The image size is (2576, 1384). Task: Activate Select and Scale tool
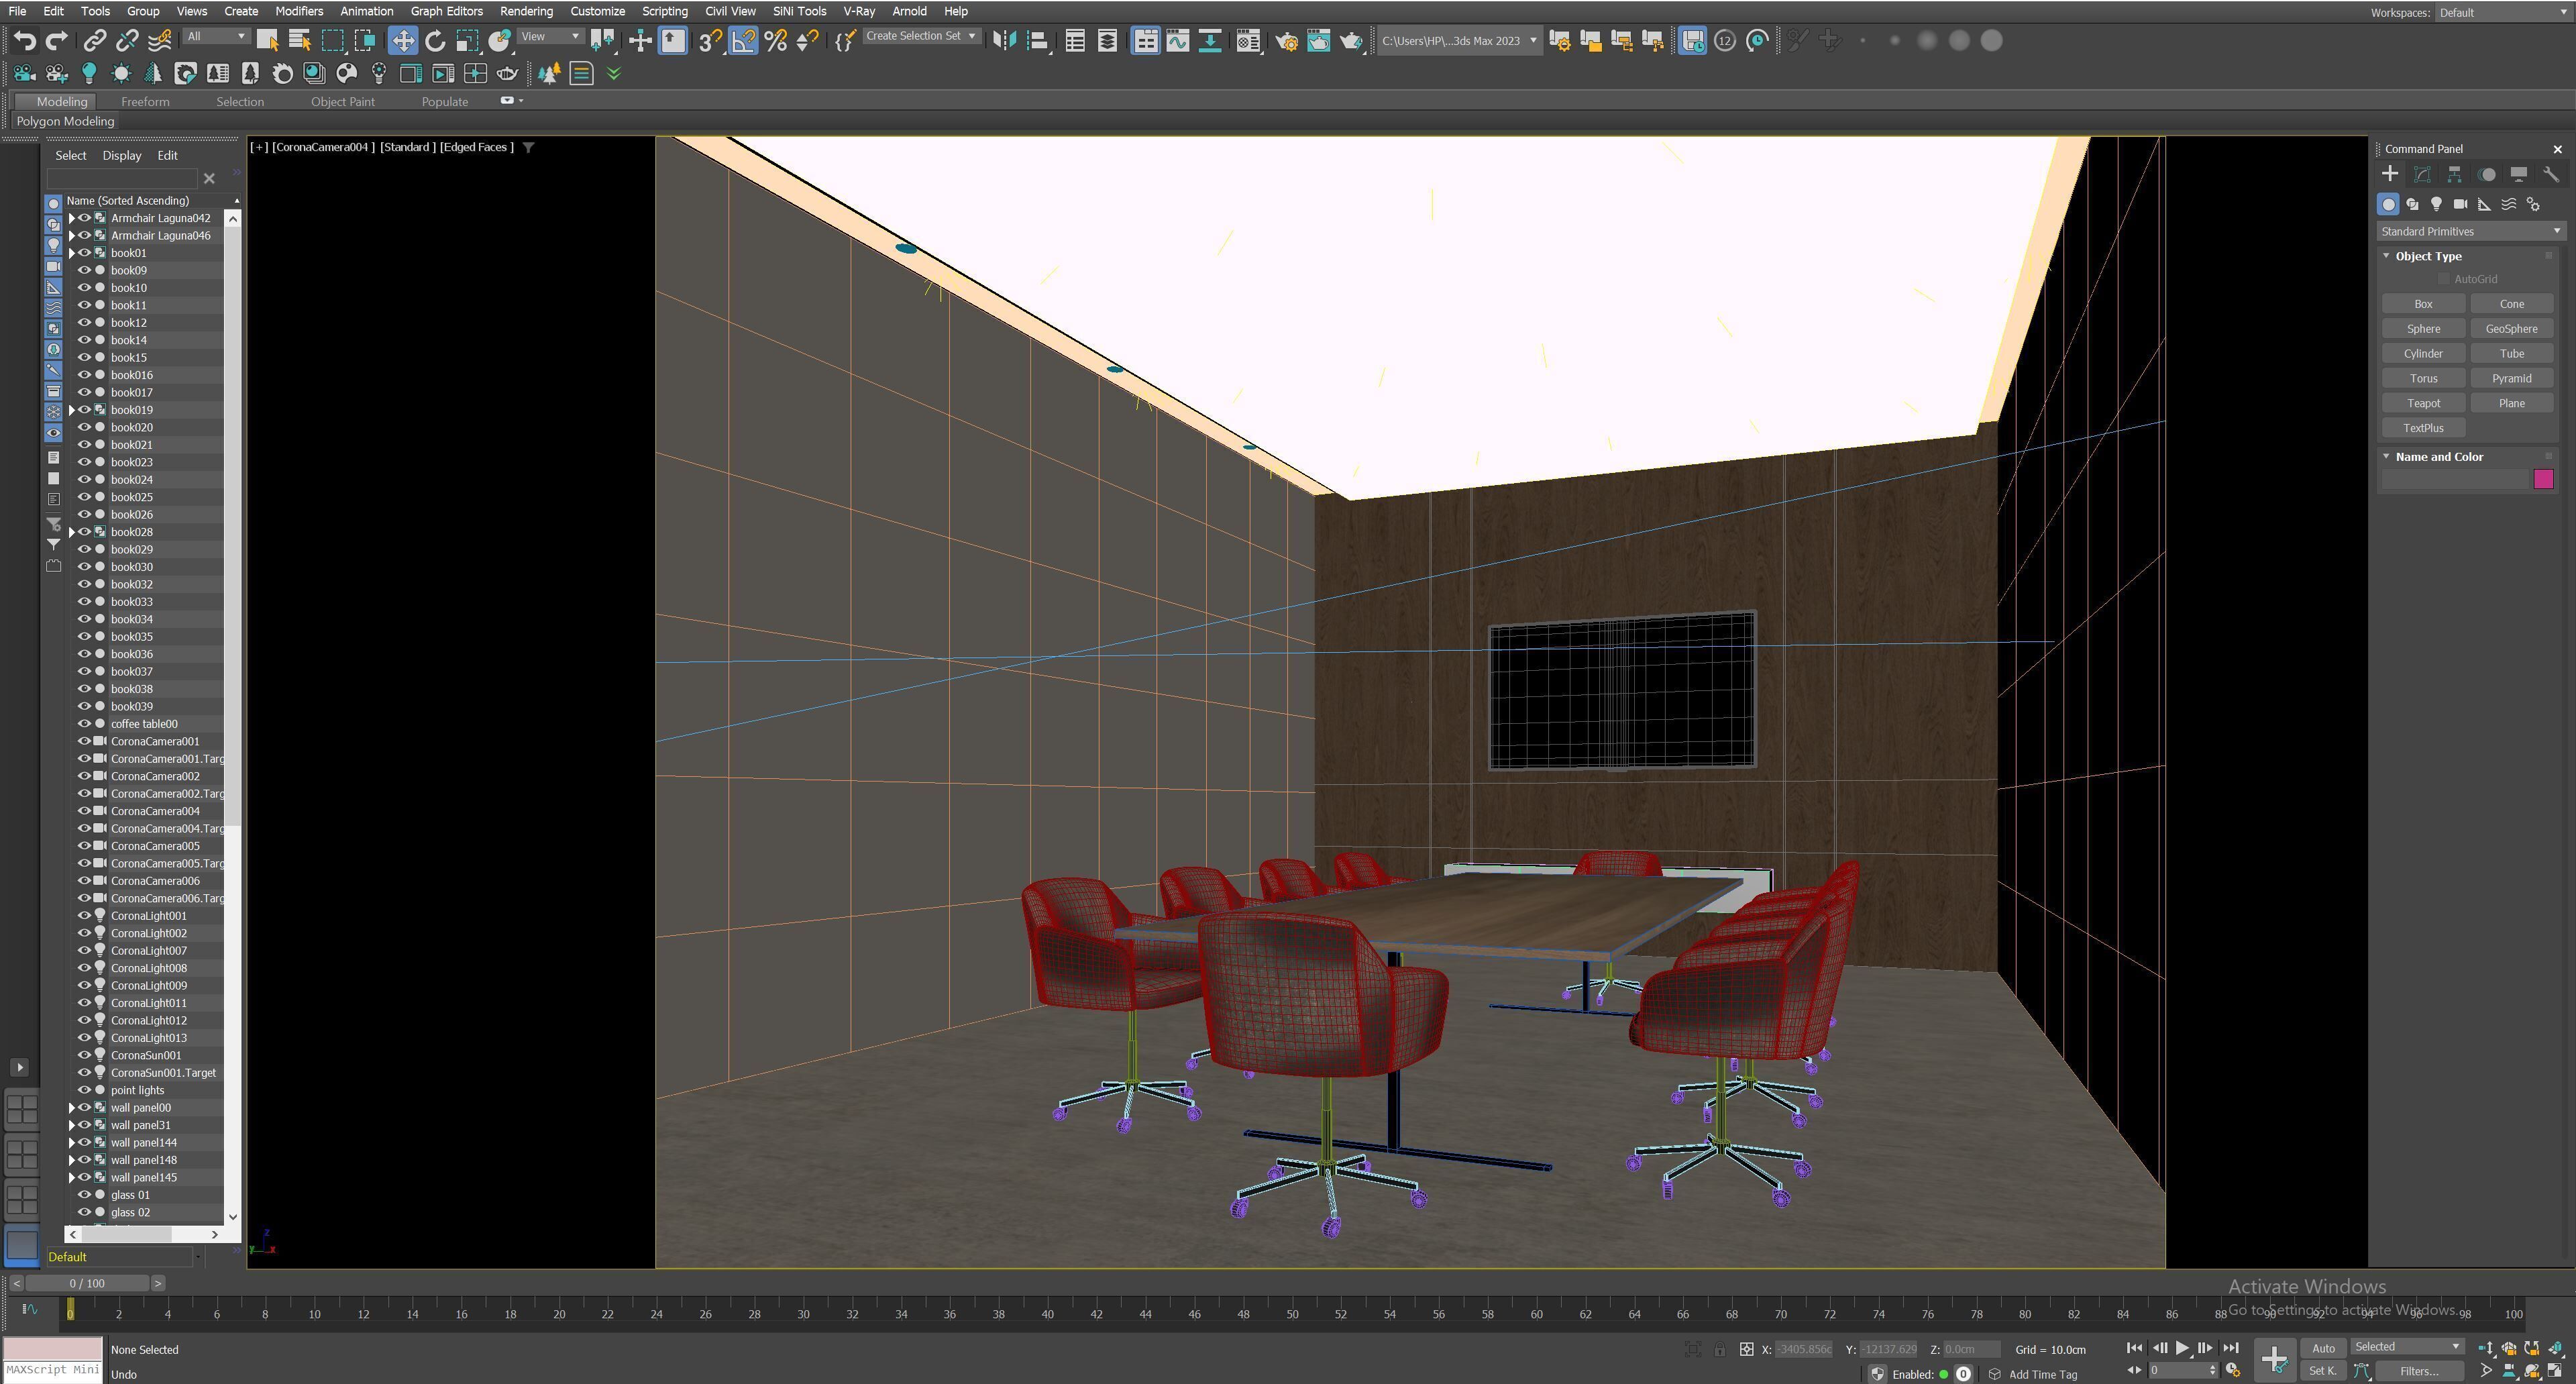[467, 41]
